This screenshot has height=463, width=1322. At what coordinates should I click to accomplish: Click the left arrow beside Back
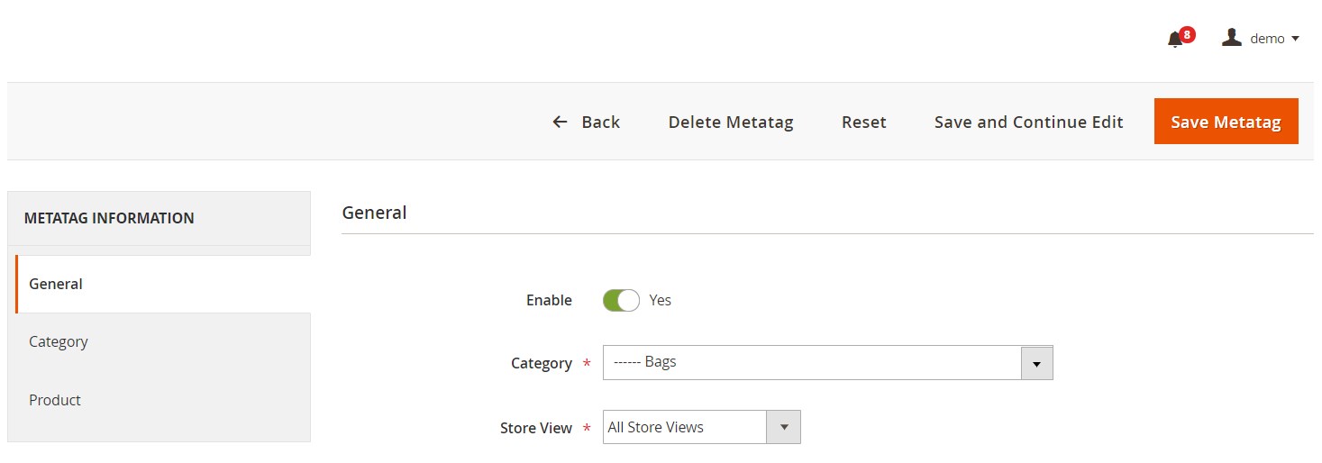pyautogui.click(x=561, y=122)
